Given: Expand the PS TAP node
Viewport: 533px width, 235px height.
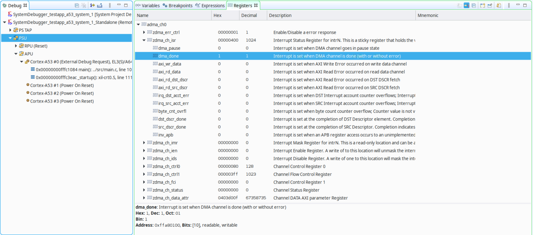Looking at the screenshot, I should pyautogui.click(x=10, y=30).
